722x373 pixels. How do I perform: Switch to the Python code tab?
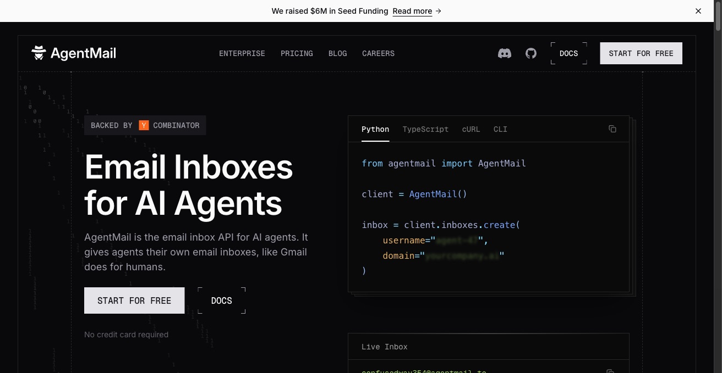tap(375, 130)
